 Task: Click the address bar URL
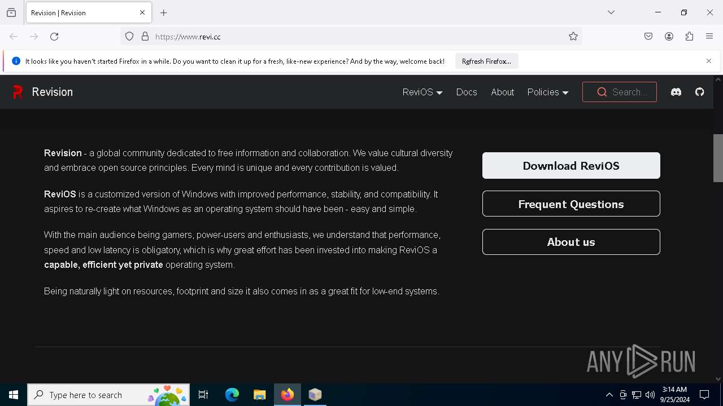pyautogui.click(x=188, y=37)
